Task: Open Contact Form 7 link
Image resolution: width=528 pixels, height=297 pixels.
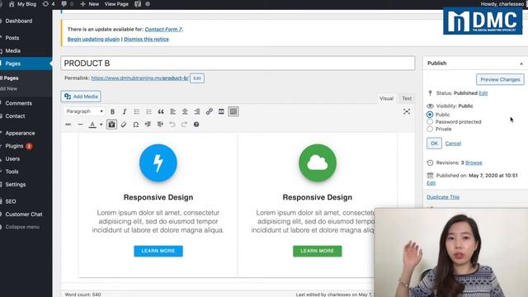Action: pos(163,30)
